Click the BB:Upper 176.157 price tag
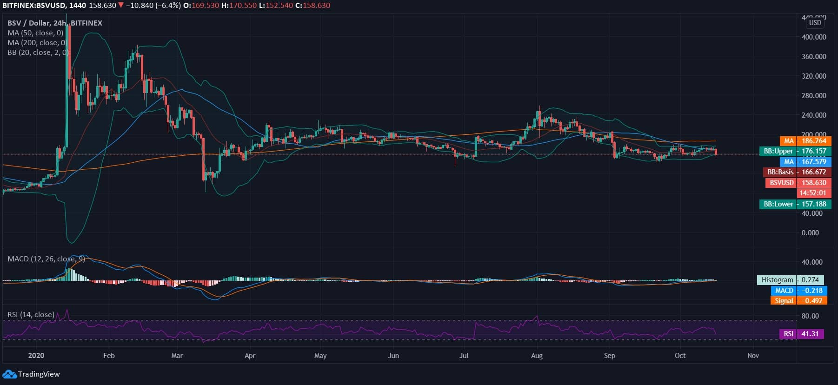The height and width of the screenshot is (385, 838). pyautogui.click(x=795, y=151)
